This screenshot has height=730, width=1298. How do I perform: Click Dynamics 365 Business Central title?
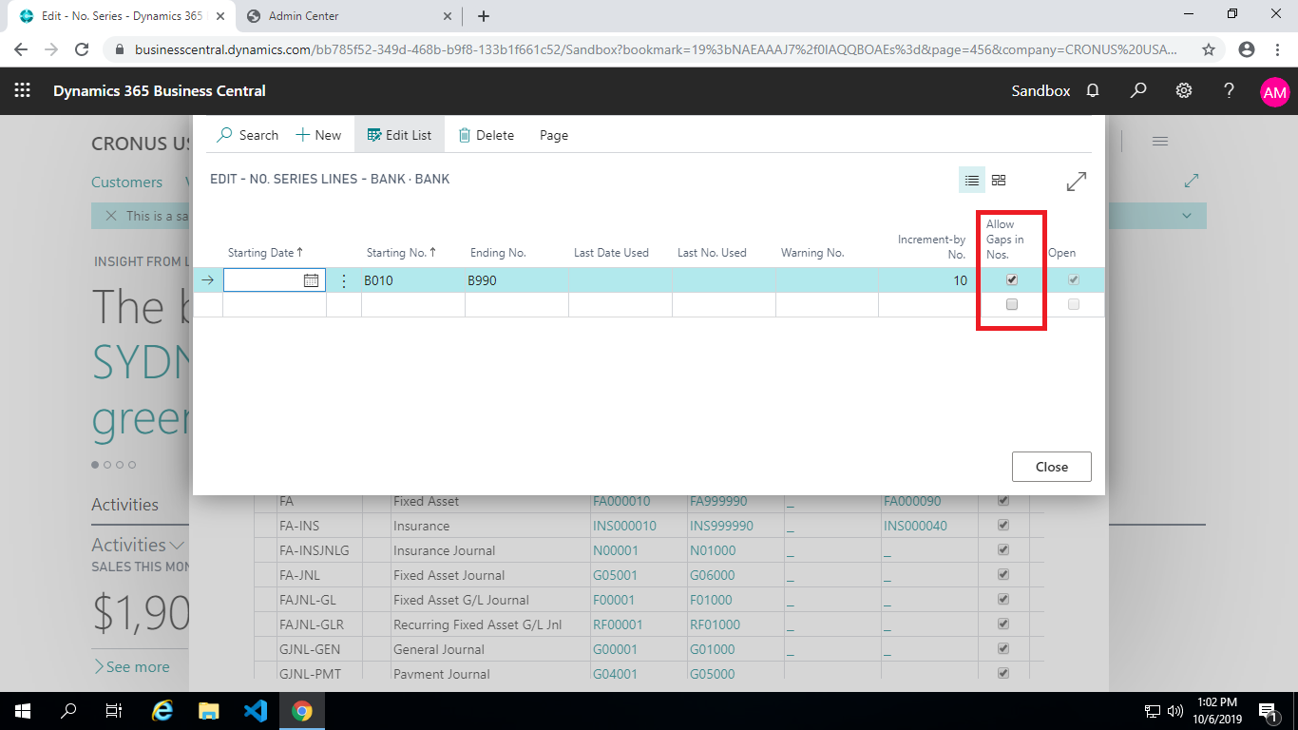point(160,91)
